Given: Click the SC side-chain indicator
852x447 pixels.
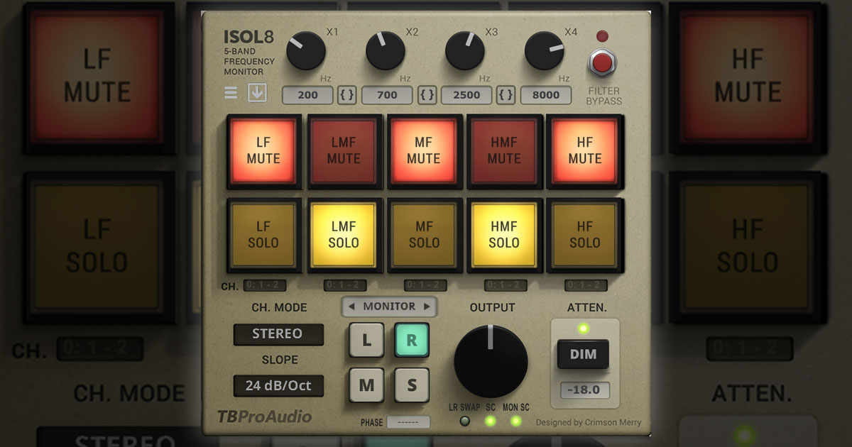Looking at the screenshot, I should point(491,421).
